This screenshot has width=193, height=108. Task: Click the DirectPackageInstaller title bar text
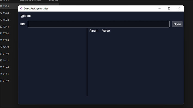36,8
